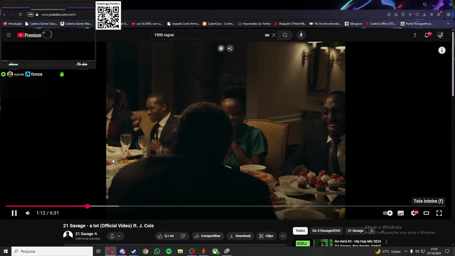Click the search field containing 1900 rugrat
The width and height of the screenshot is (455, 256).
click(208, 35)
